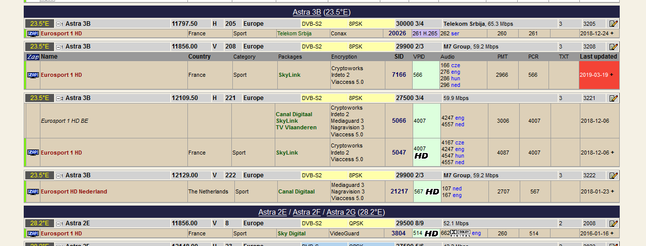The width and height of the screenshot is (646, 246).
Task: Open edit icon for transponder 11797.50 H
Action: (614, 24)
